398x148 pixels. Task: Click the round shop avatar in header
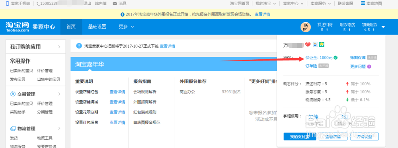pyautogui.click(x=306, y=27)
